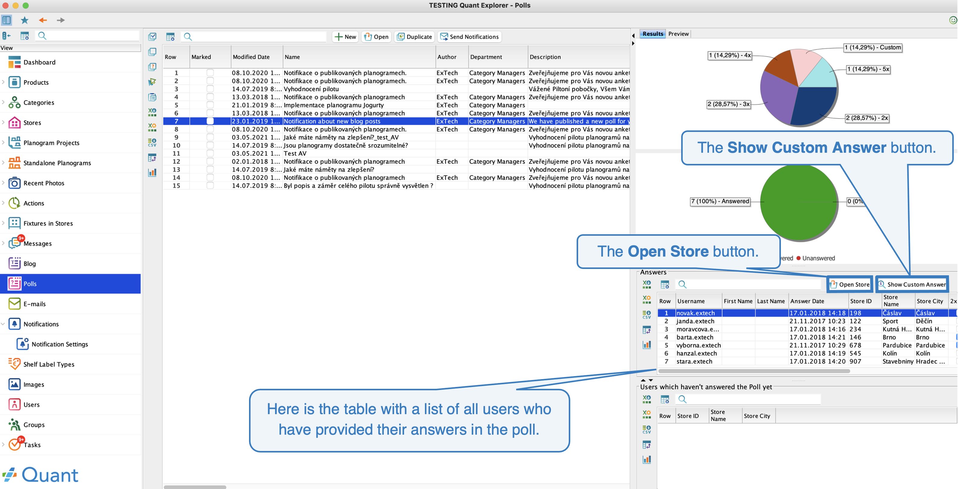The width and height of the screenshot is (958, 489).
Task: Go forward with the gray right arrow
Action: (61, 20)
